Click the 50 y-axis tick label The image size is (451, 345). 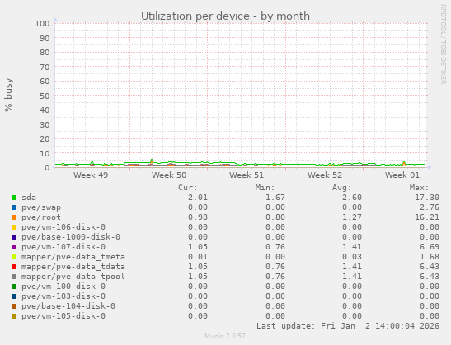click(x=45, y=96)
